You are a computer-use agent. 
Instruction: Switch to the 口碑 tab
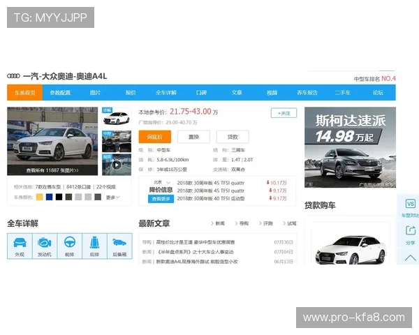[x=202, y=93]
